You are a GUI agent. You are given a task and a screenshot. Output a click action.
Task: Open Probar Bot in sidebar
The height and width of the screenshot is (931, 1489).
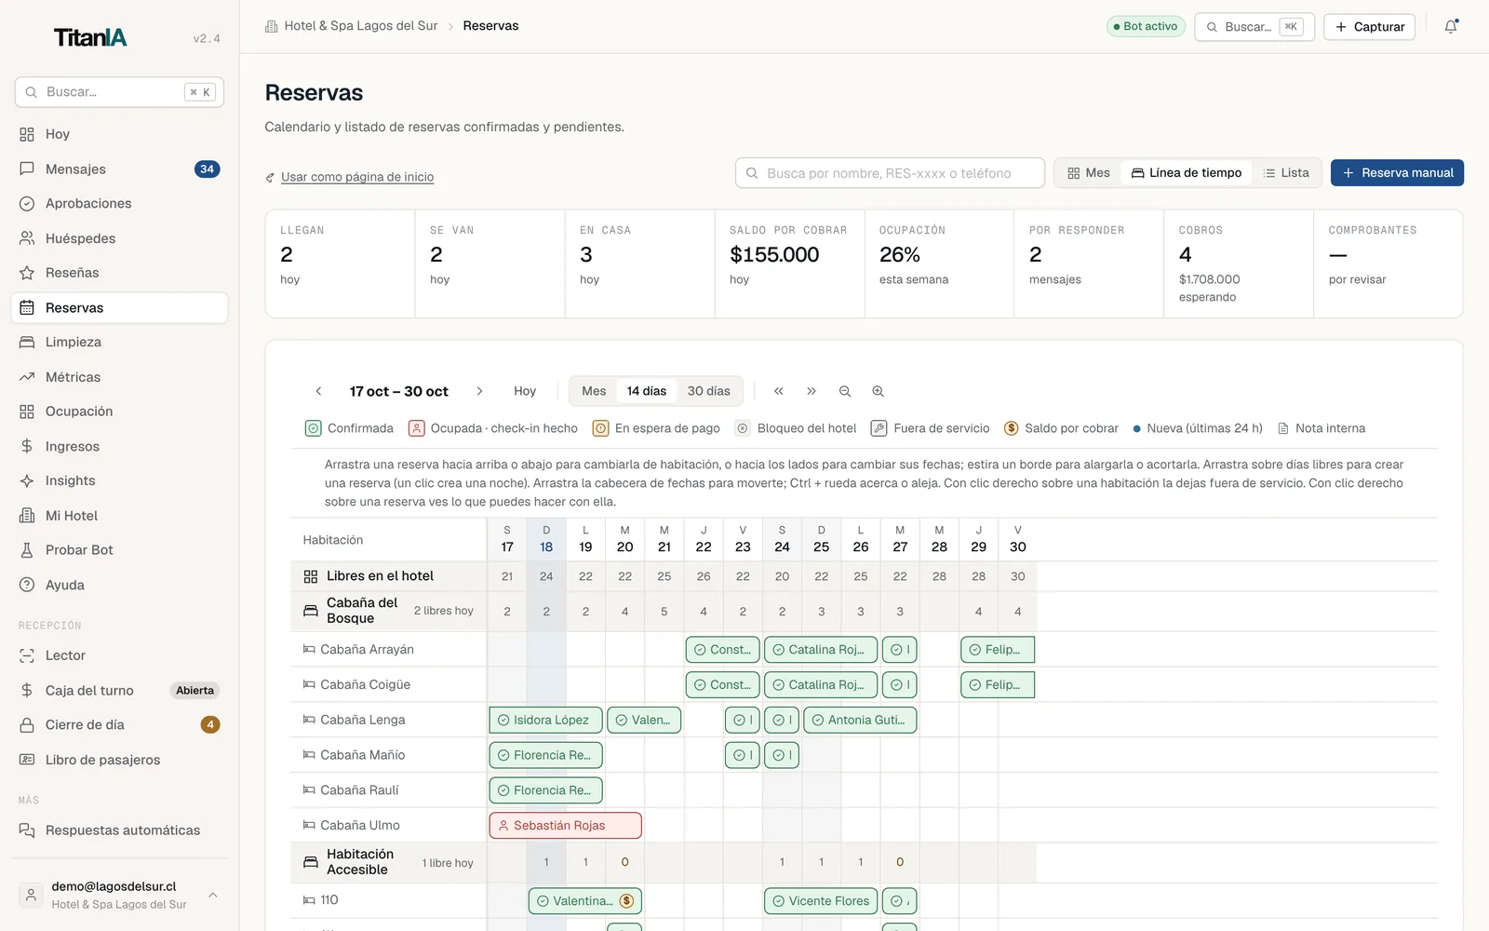119,550
